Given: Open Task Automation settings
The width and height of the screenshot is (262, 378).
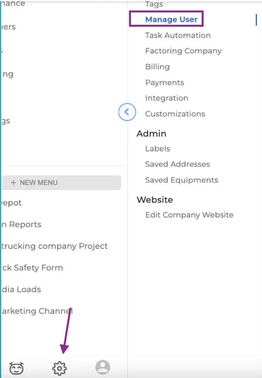Looking at the screenshot, I should click(x=178, y=35).
